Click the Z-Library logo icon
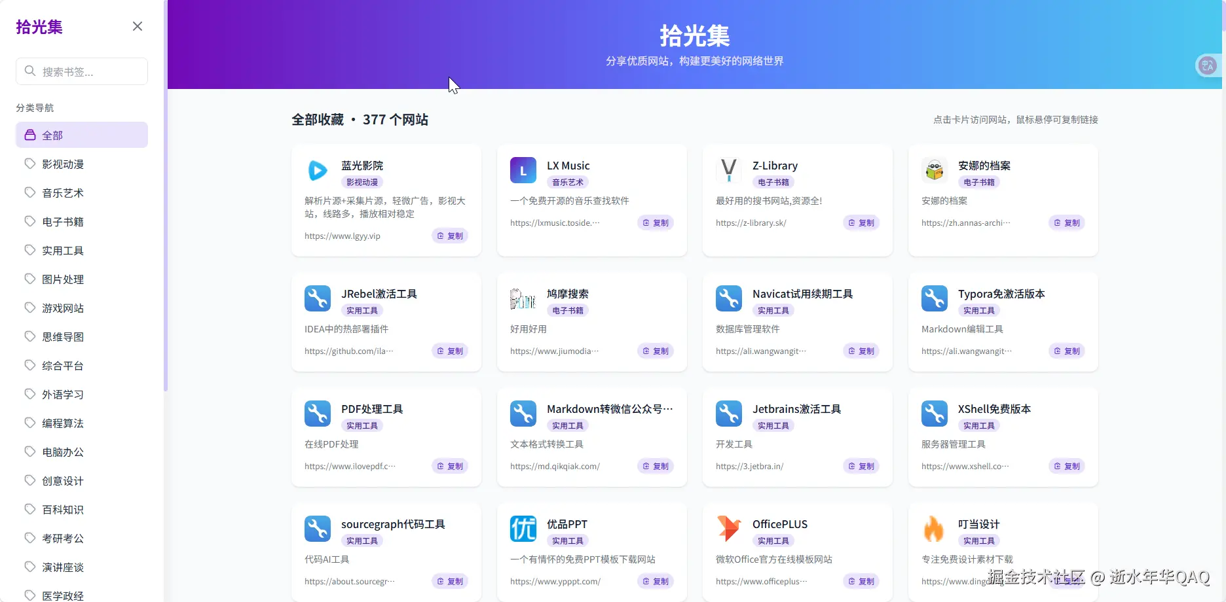 pos(728,170)
